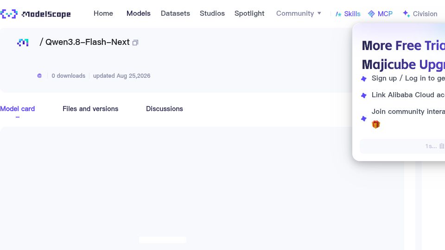Click 'Join community' promo line
This screenshot has height=250, width=445.
(408, 112)
